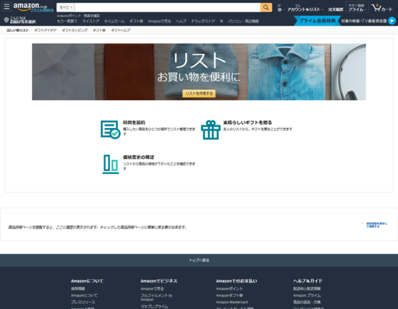Open 配送料と配送情報 footer link

[307, 289]
